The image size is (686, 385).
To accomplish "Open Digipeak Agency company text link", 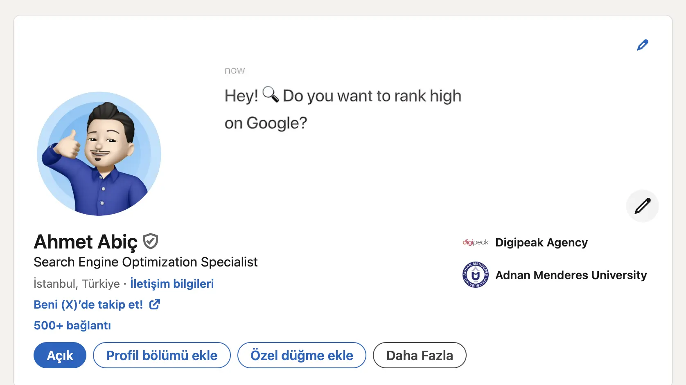I will point(542,242).
